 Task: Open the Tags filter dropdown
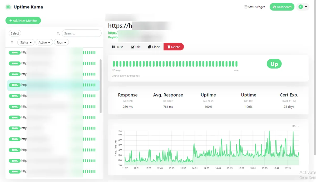pyautogui.click(x=61, y=42)
